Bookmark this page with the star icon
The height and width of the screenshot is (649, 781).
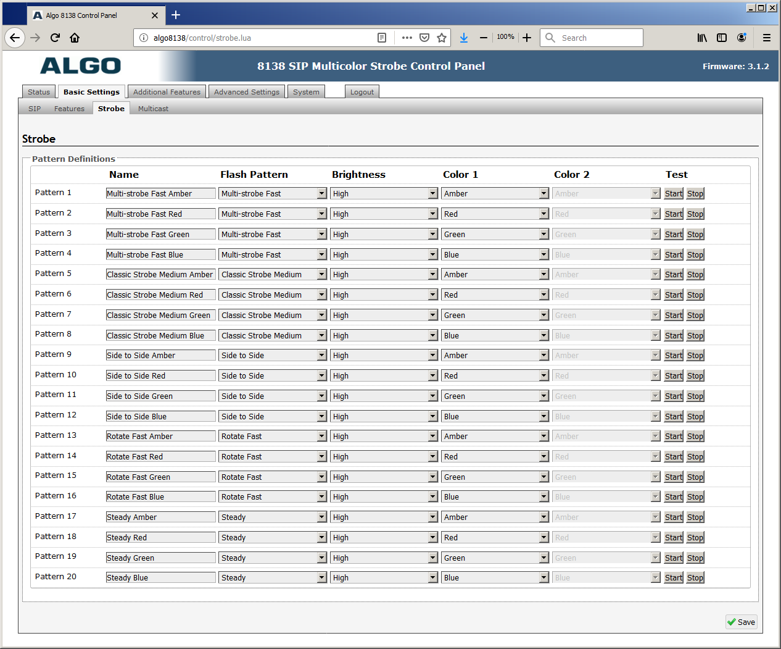click(x=442, y=38)
